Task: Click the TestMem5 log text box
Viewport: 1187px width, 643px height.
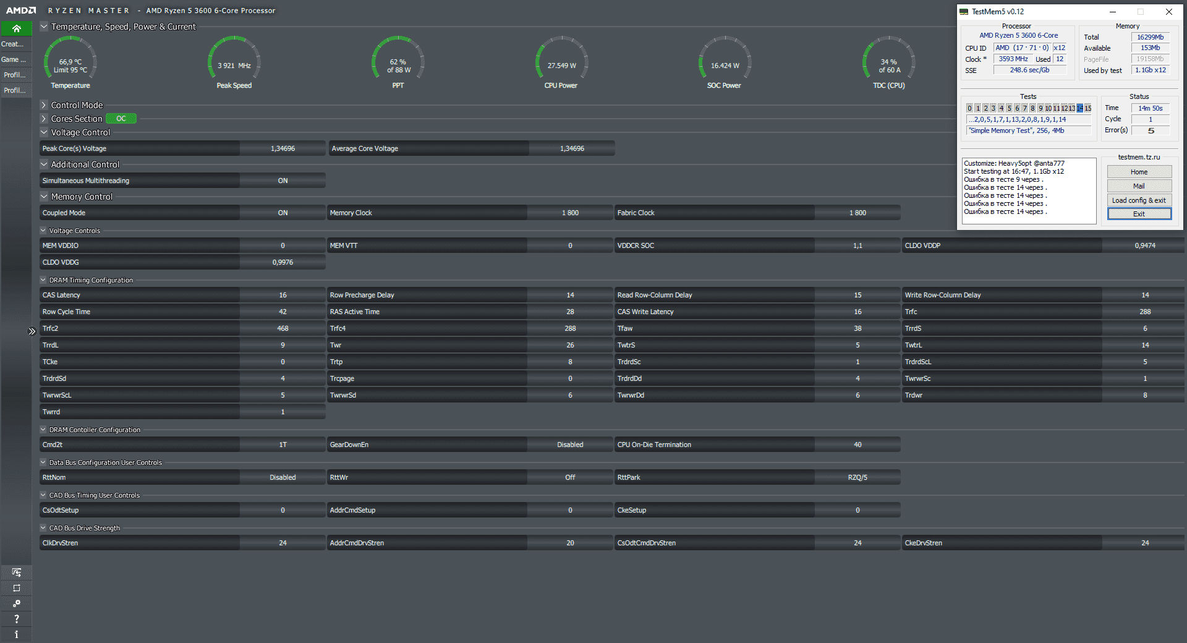Action: pyautogui.click(x=1029, y=190)
